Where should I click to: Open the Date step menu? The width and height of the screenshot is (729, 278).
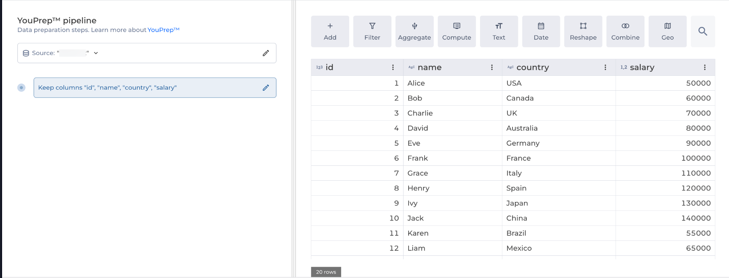541,31
